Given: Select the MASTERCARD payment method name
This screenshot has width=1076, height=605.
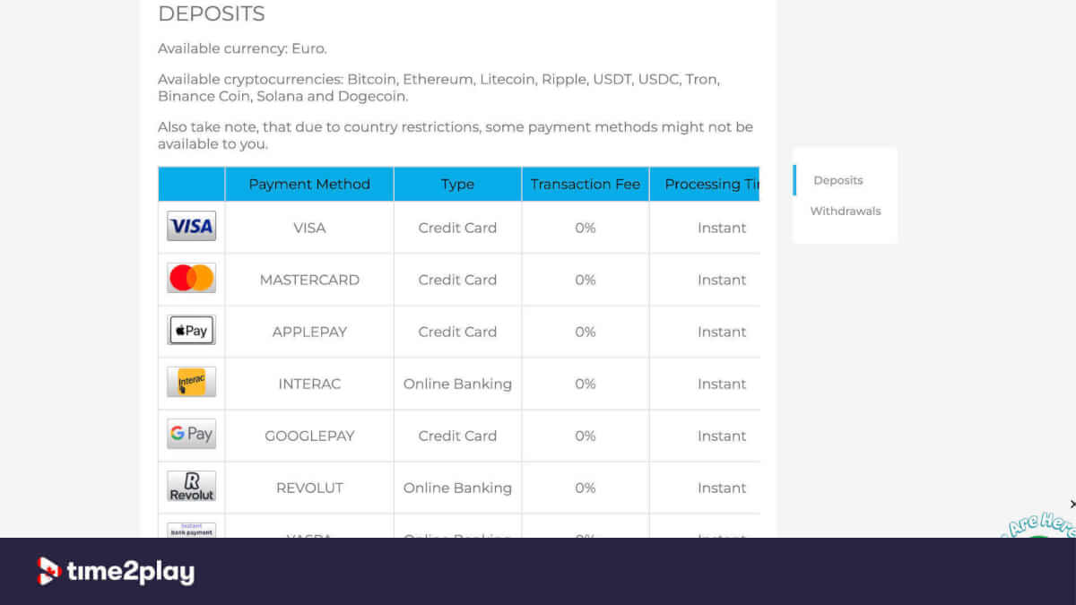Looking at the screenshot, I should click(309, 280).
